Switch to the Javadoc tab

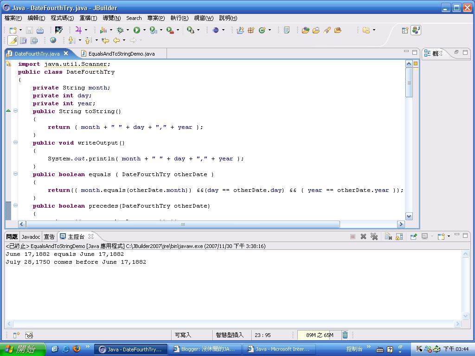tap(31, 237)
